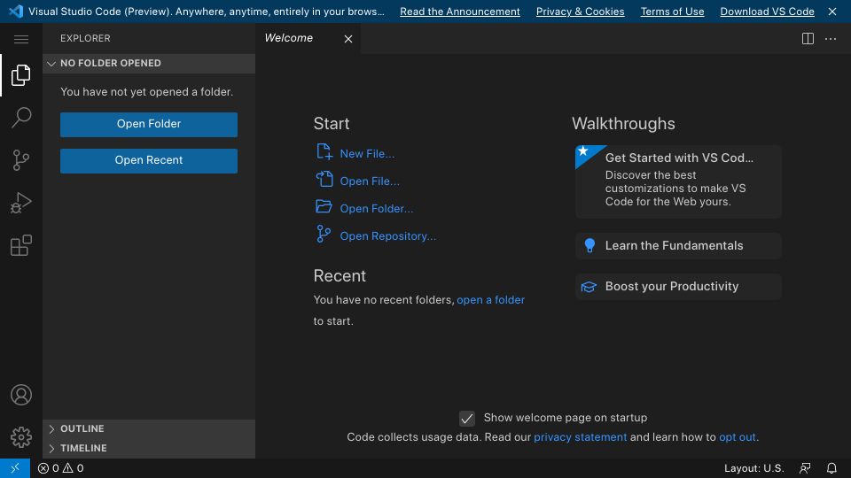Screen dimensions: 851x478
Task: Open Learn the Fundamentals walkthrough
Action: (678, 246)
